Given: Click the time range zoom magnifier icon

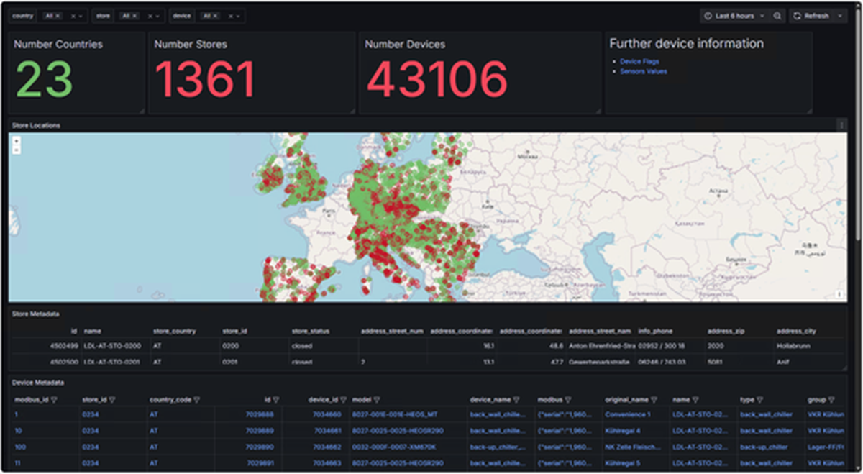Looking at the screenshot, I should point(777,15).
